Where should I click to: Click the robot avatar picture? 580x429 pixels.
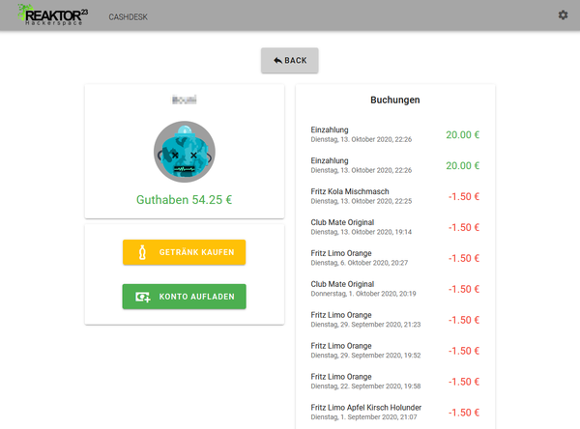click(185, 152)
